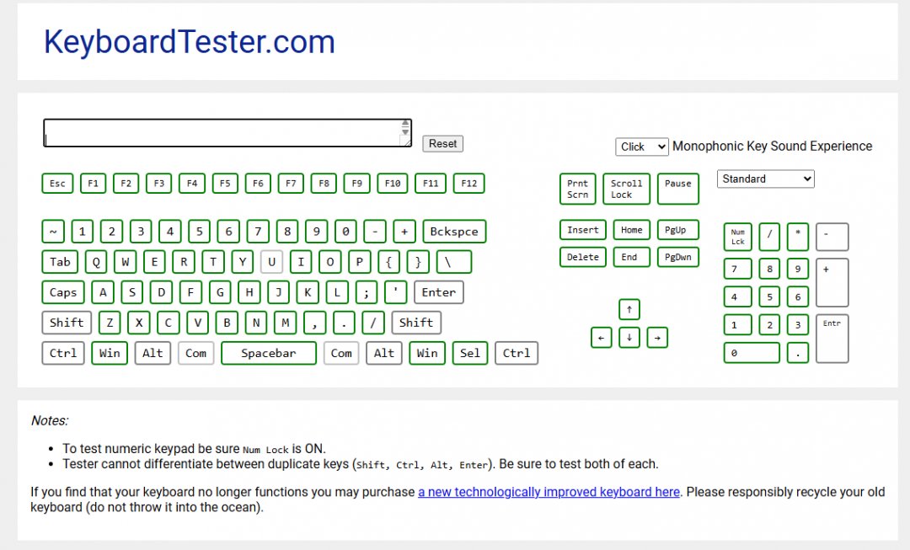The width and height of the screenshot is (910, 550).
Task: Select the M key
Action: 285,323
